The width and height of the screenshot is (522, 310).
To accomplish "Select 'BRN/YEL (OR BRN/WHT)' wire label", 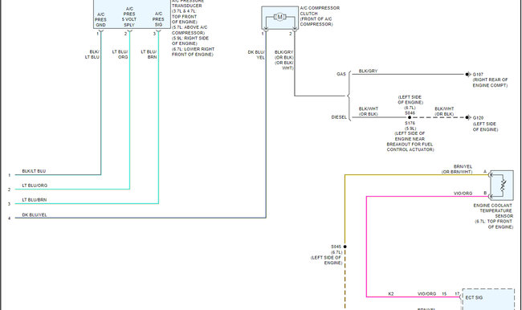I will [x=457, y=169].
